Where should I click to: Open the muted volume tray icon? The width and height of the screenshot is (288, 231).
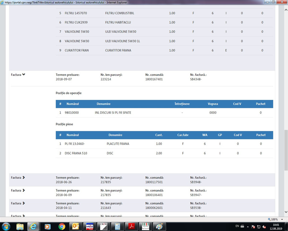264,227
